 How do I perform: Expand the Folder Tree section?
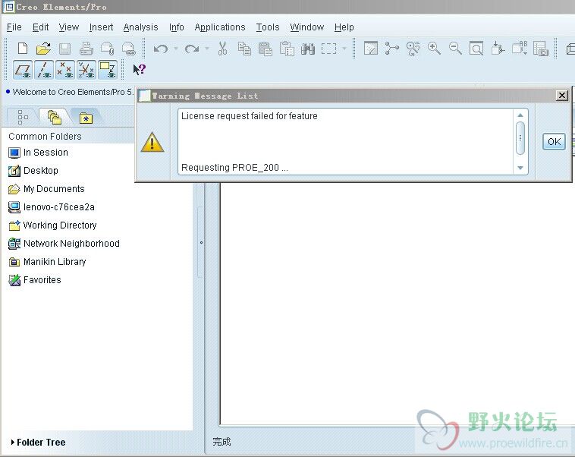coord(39,443)
